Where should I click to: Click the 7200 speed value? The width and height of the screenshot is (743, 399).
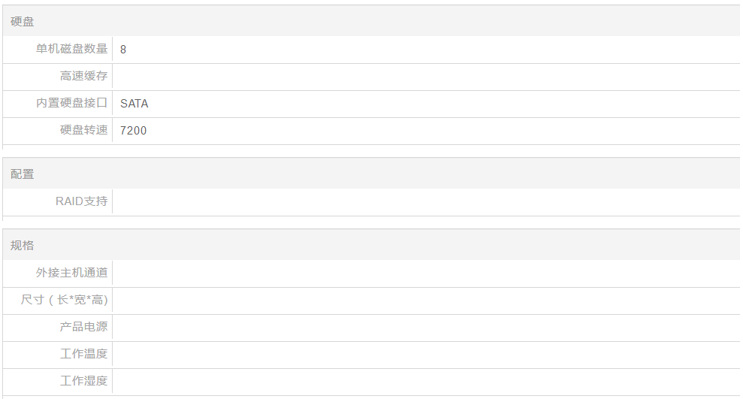133,131
